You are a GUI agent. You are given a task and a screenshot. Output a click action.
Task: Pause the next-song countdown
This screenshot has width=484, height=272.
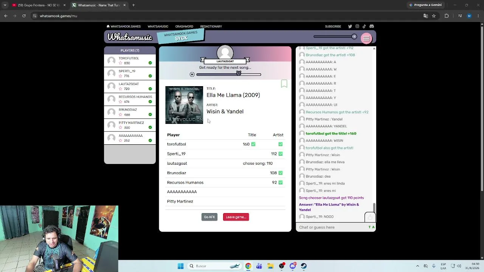tap(192, 74)
